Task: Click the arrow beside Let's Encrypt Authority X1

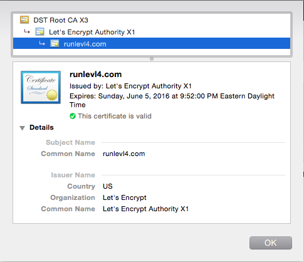Action: (27, 31)
